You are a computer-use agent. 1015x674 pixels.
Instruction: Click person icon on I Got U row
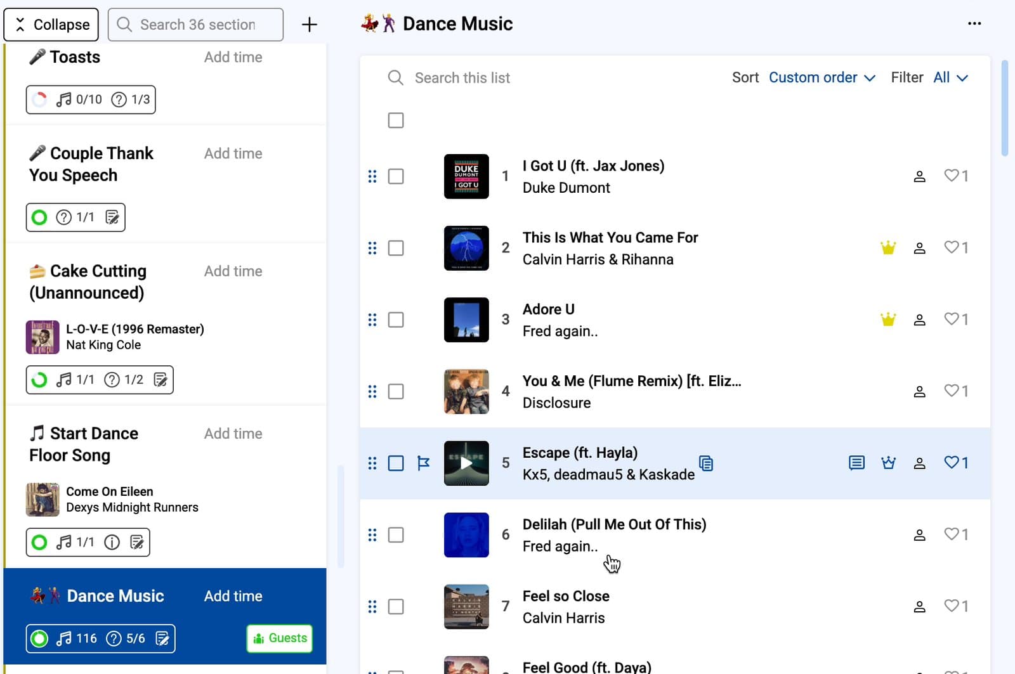point(919,176)
